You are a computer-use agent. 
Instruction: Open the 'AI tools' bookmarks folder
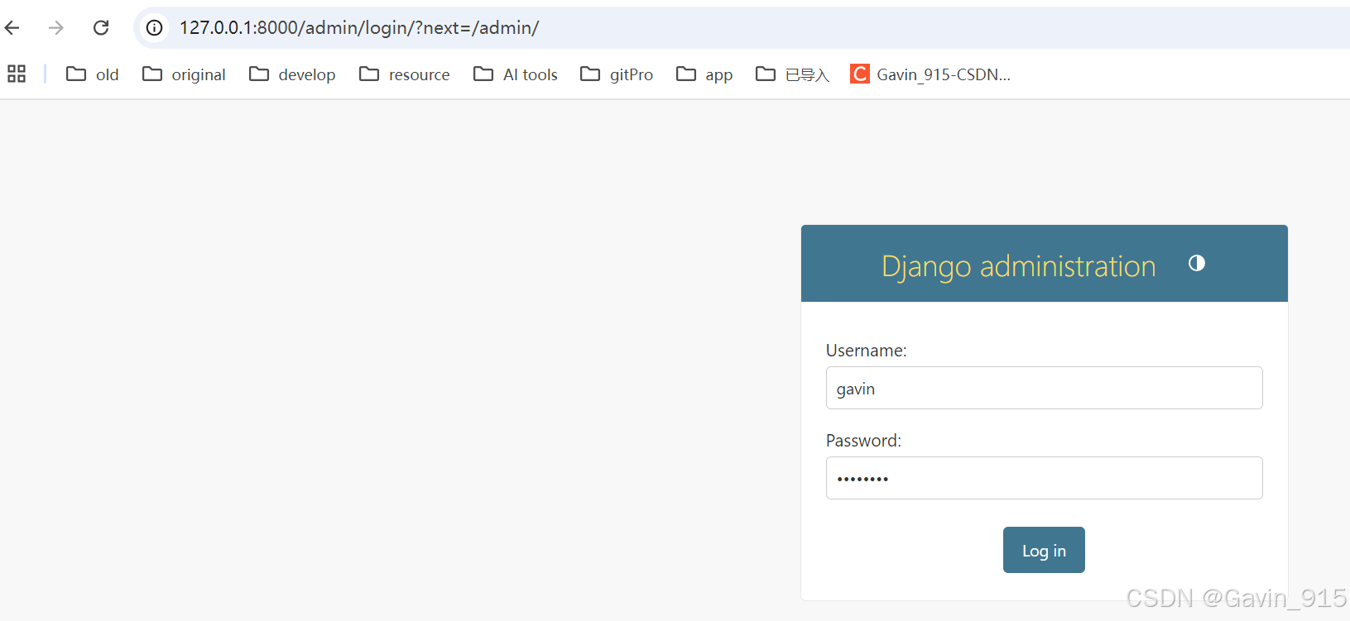click(516, 74)
